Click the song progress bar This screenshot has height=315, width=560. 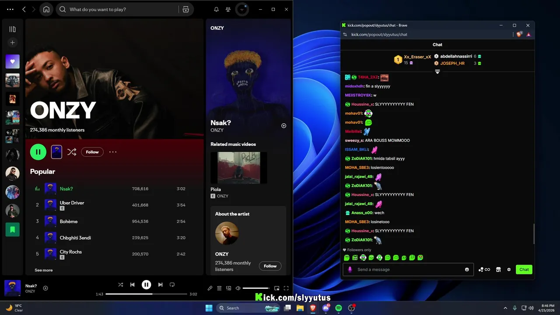146,294
